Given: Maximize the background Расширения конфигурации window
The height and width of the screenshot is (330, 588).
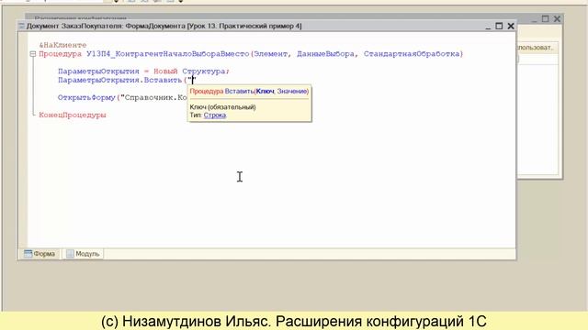Looking at the screenshot, I should click(x=545, y=18).
